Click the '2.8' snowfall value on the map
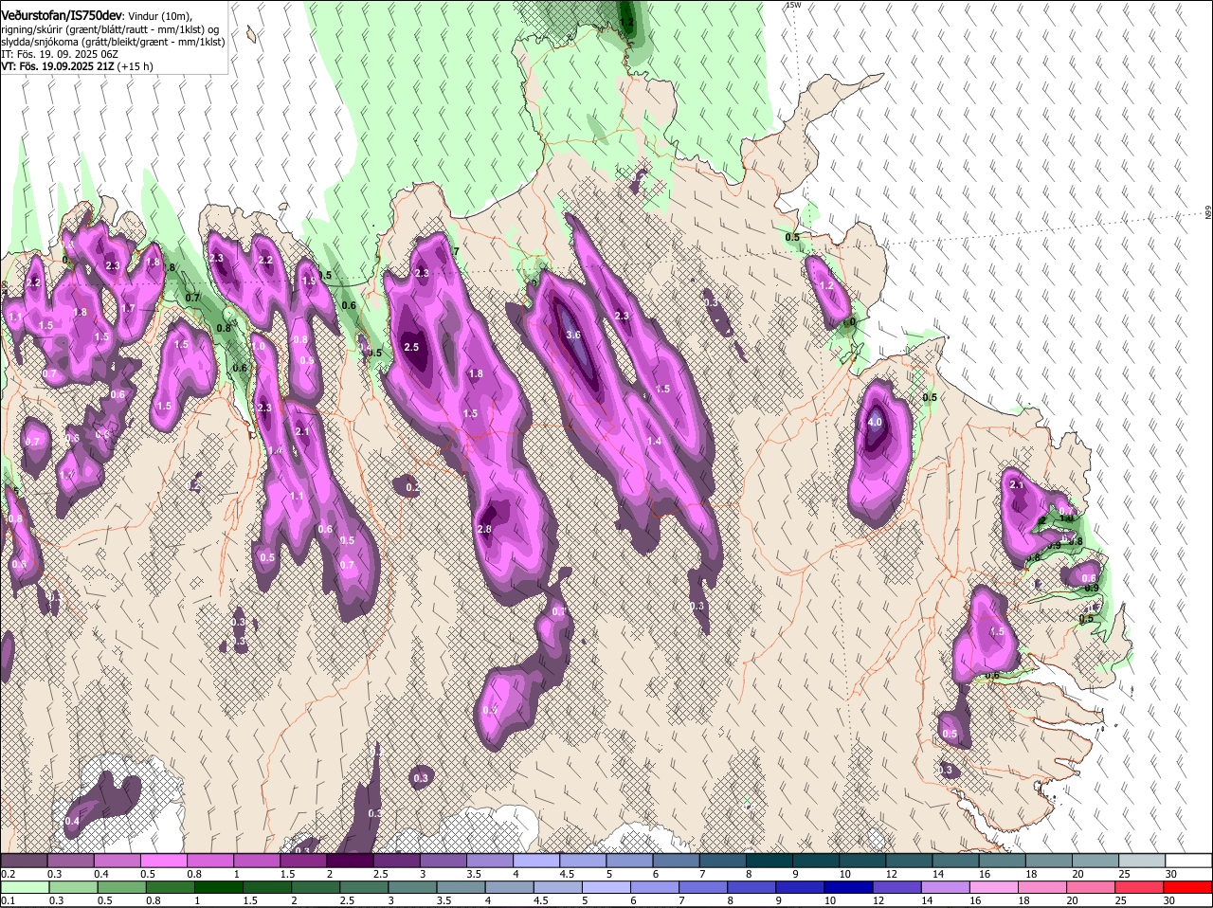 tap(484, 530)
